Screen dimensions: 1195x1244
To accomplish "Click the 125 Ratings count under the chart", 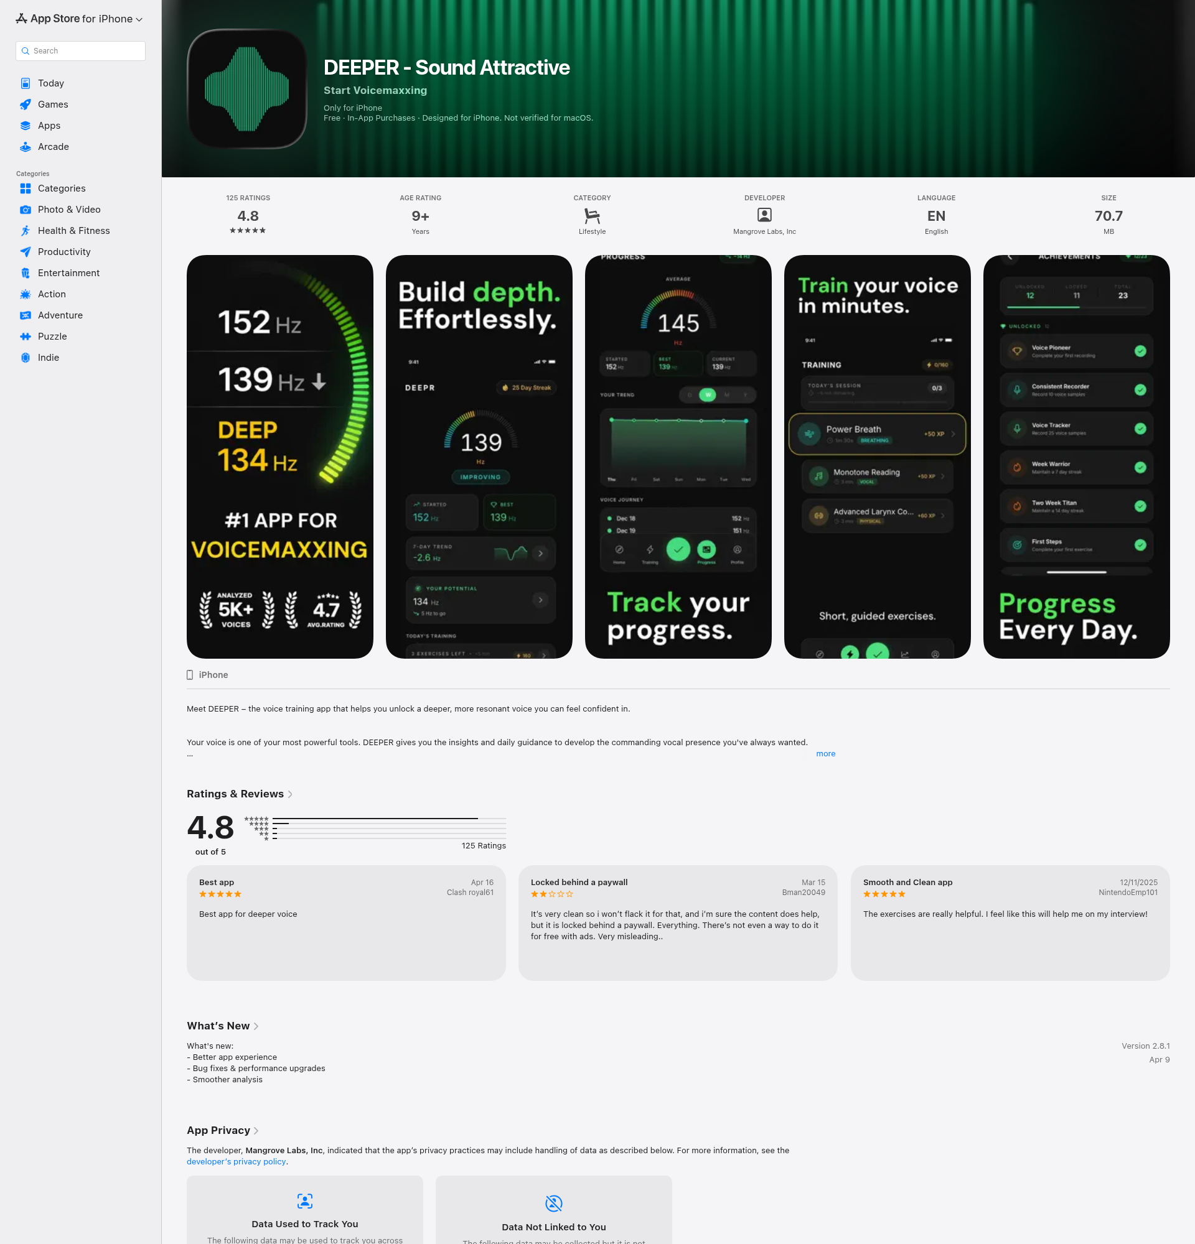I will (484, 846).
